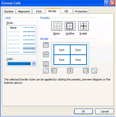Apply the Inside border preset

[x=83, y=26]
